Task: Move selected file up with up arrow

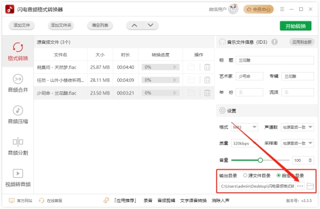Action: pos(134,25)
